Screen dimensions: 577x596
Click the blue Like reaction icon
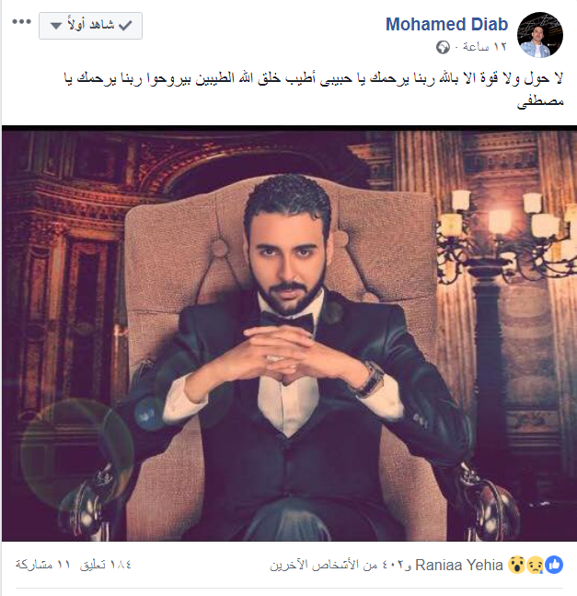tap(554, 565)
